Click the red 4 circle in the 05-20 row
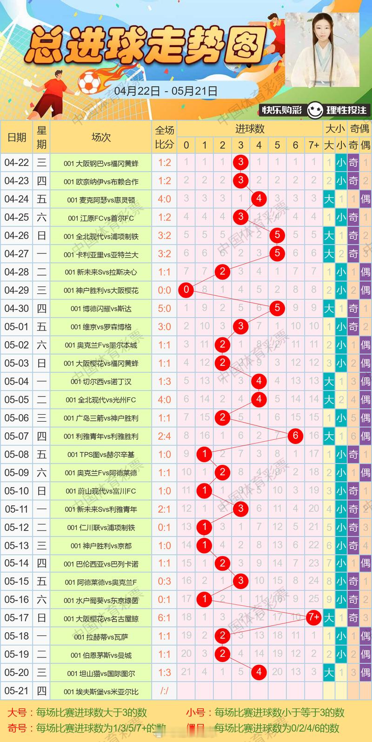The height and width of the screenshot is (742, 372). pos(259,672)
